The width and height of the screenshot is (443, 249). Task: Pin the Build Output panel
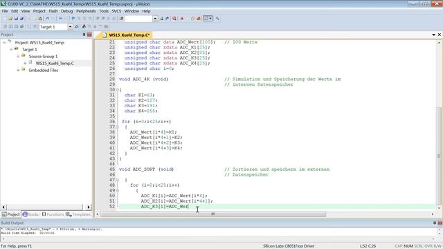pyautogui.click(x=435, y=223)
